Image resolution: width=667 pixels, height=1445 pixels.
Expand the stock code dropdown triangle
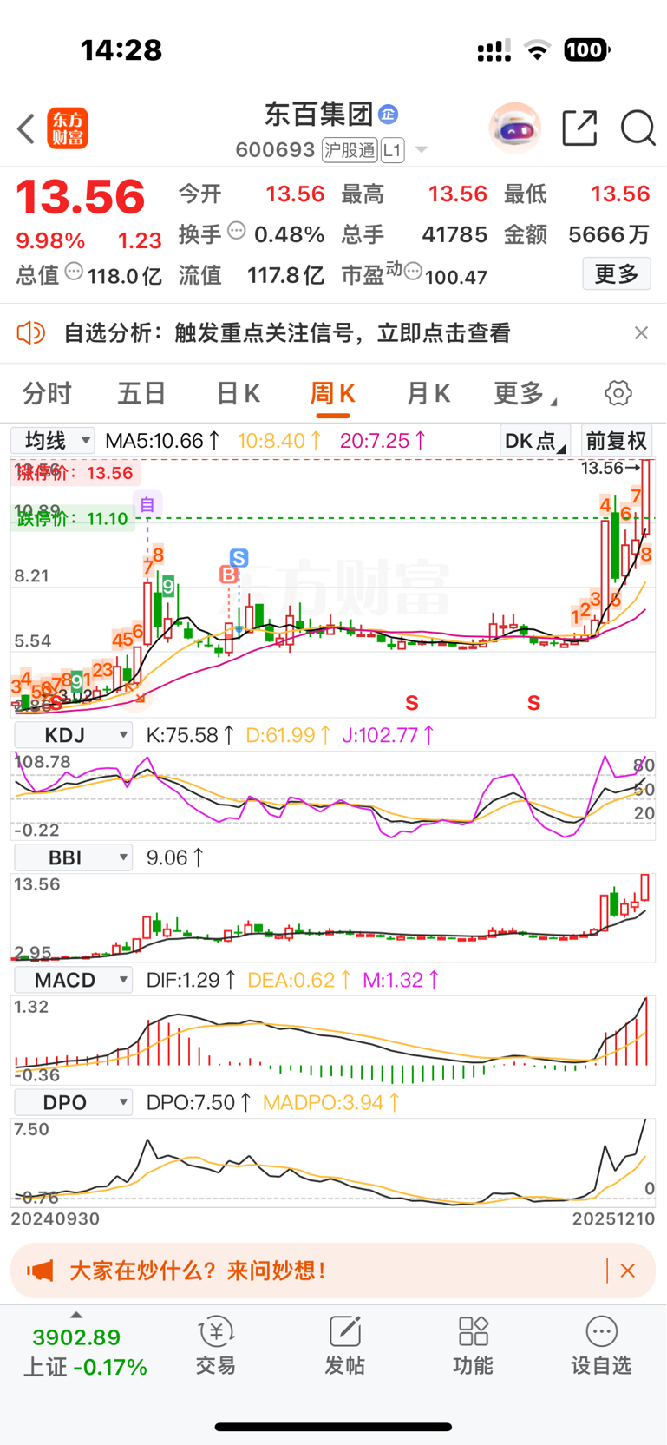coord(422,150)
